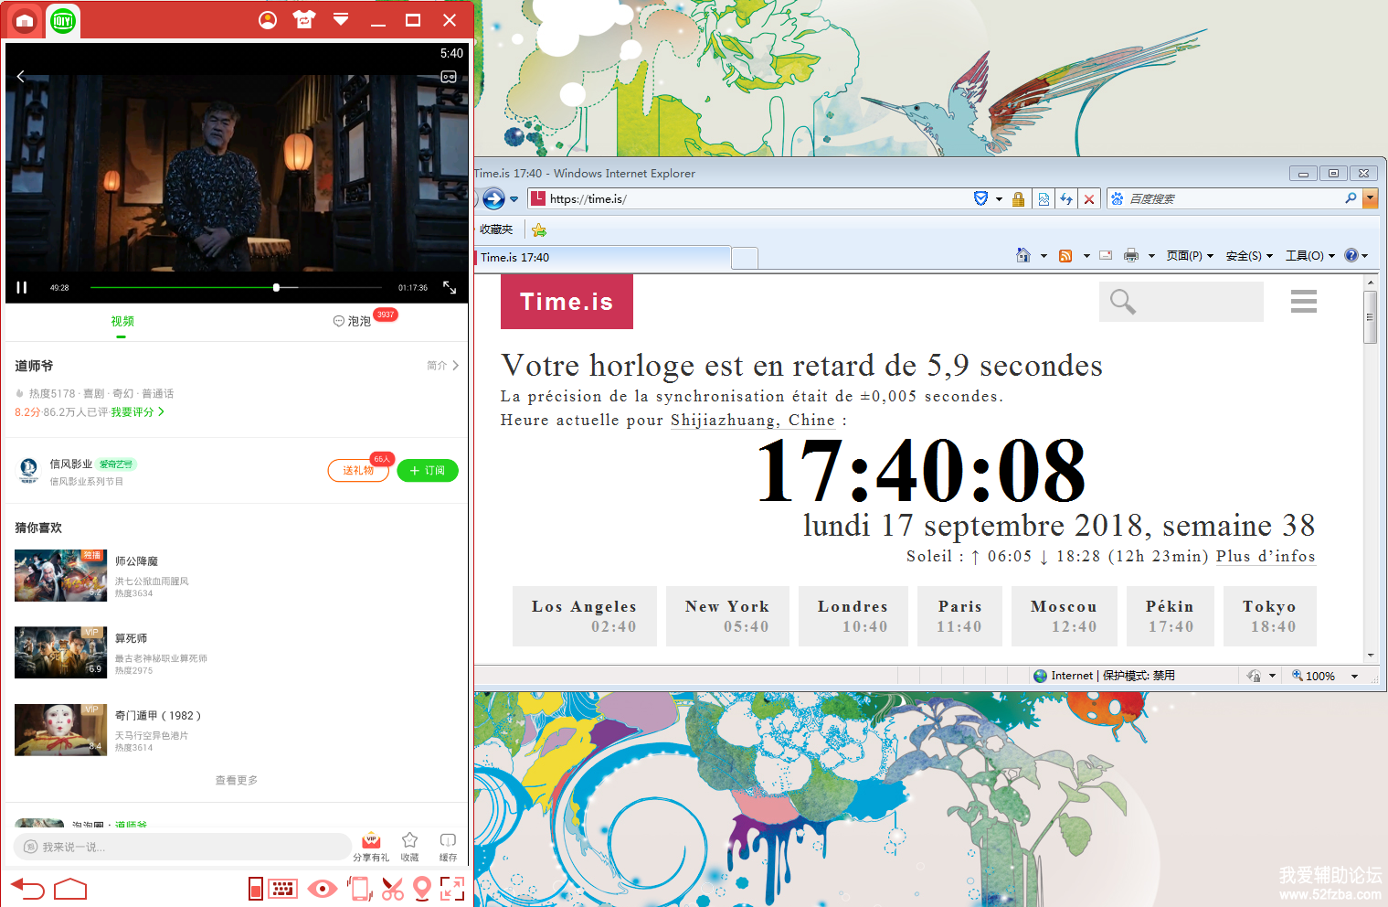The image size is (1388, 907).
Task: Expand the search provider dropdown in IE
Action: click(x=1370, y=198)
